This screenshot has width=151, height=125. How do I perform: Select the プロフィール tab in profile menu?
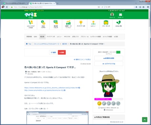85,37
